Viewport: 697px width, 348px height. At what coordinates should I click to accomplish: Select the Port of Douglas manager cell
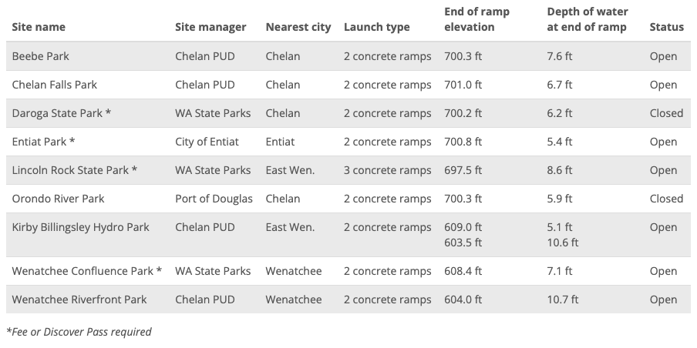[214, 199]
